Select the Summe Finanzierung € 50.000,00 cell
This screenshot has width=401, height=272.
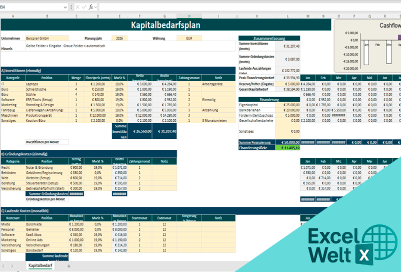click(x=287, y=142)
